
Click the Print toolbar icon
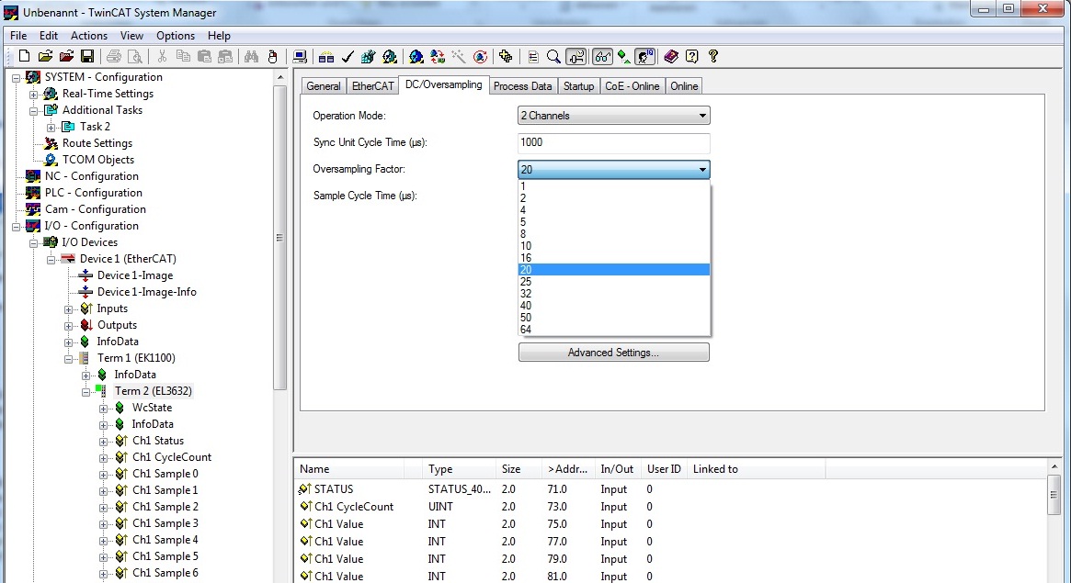click(x=114, y=56)
